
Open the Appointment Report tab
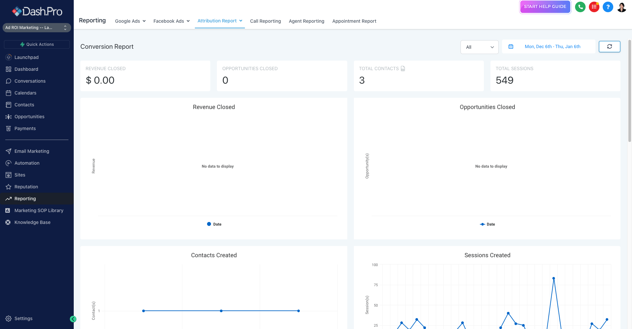(x=354, y=21)
